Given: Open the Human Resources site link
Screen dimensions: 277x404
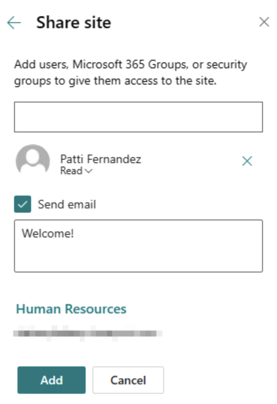Looking at the screenshot, I should (x=71, y=309).
